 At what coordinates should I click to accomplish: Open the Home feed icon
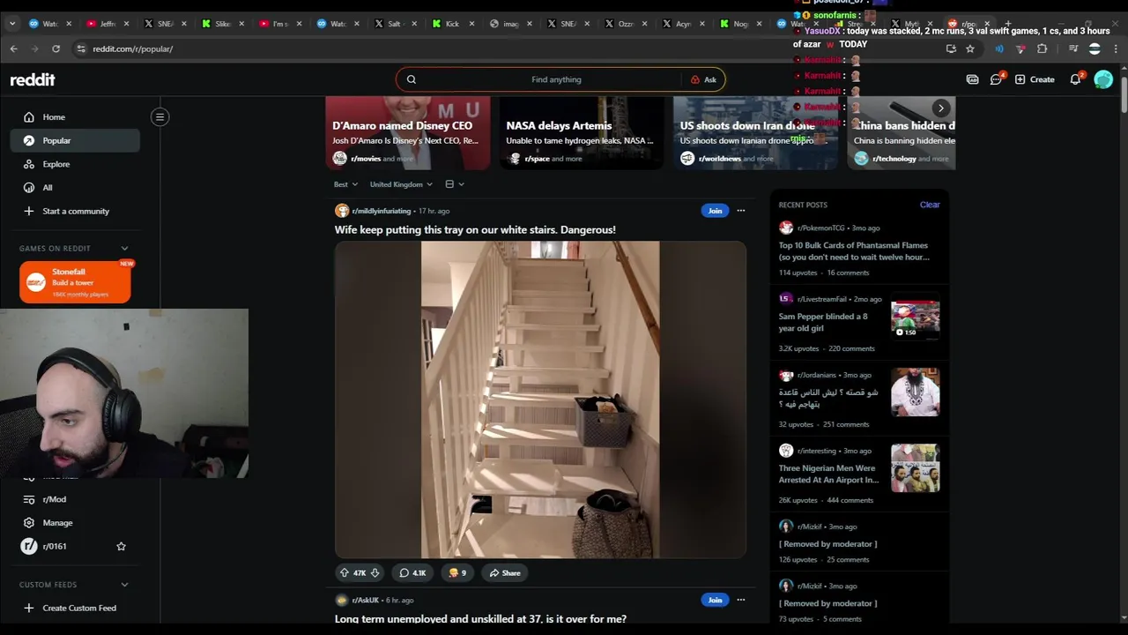(29, 117)
